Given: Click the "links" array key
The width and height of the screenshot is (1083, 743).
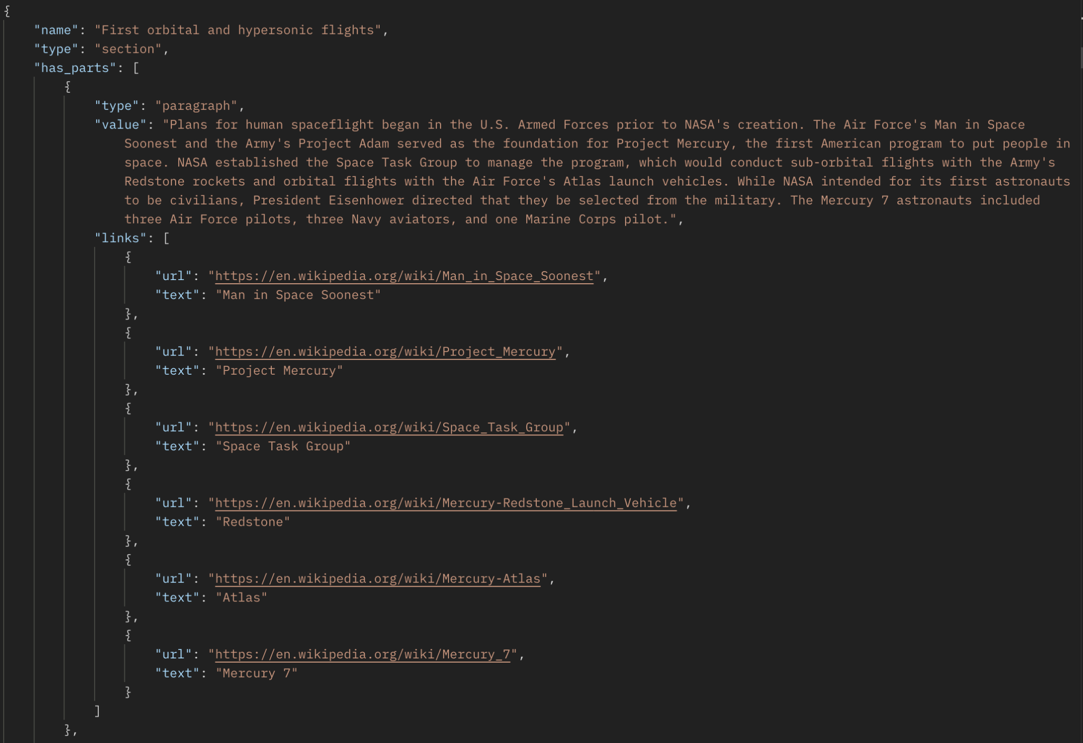Looking at the screenshot, I should point(120,238).
